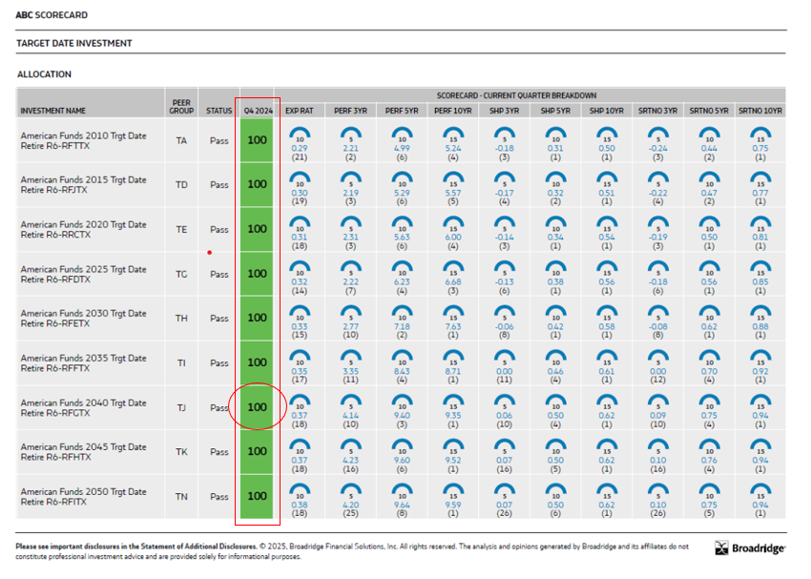Click the SHP 5YR column header
Image resolution: width=811 pixels, height=579 pixels.
(x=555, y=111)
